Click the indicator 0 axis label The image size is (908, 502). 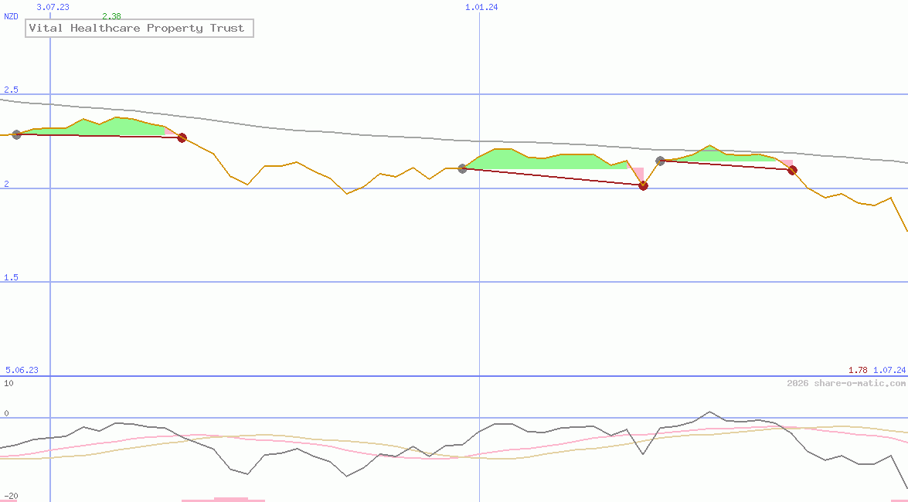(7, 413)
